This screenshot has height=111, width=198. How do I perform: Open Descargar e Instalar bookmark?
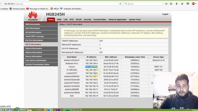38,9
